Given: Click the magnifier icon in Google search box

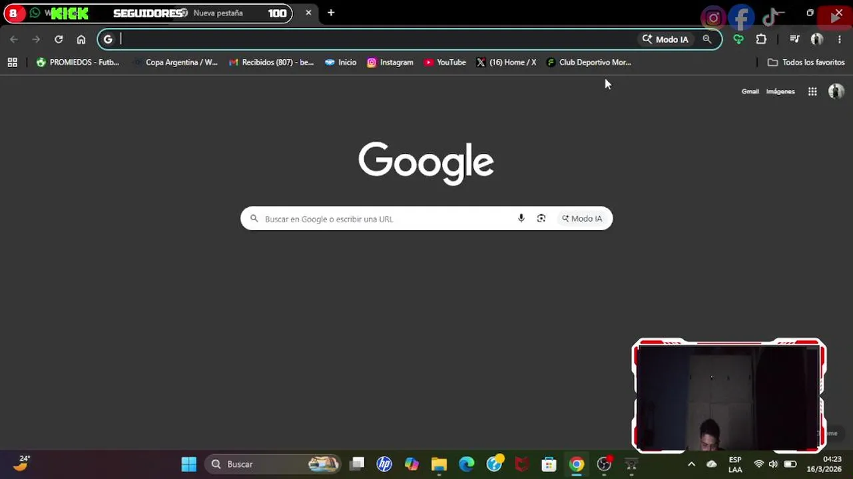Looking at the screenshot, I should [254, 218].
